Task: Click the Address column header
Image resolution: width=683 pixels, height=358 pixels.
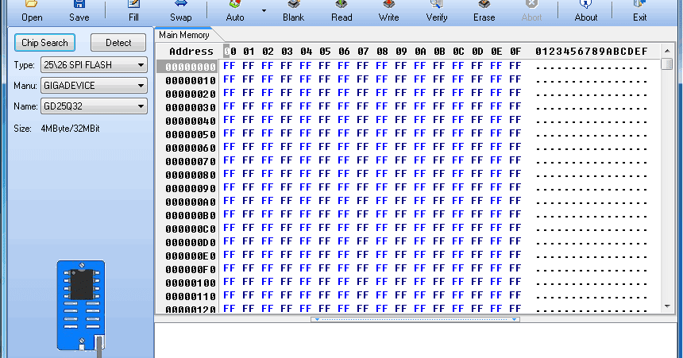Action: pos(191,52)
